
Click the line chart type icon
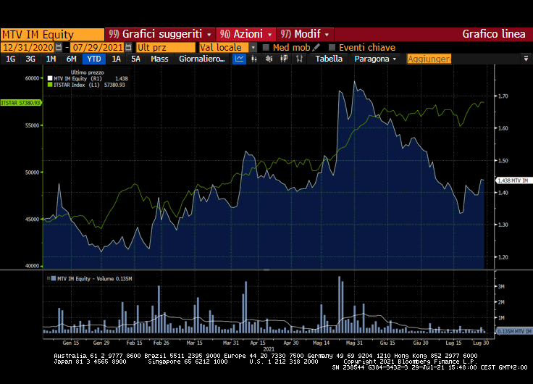tap(240, 59)
